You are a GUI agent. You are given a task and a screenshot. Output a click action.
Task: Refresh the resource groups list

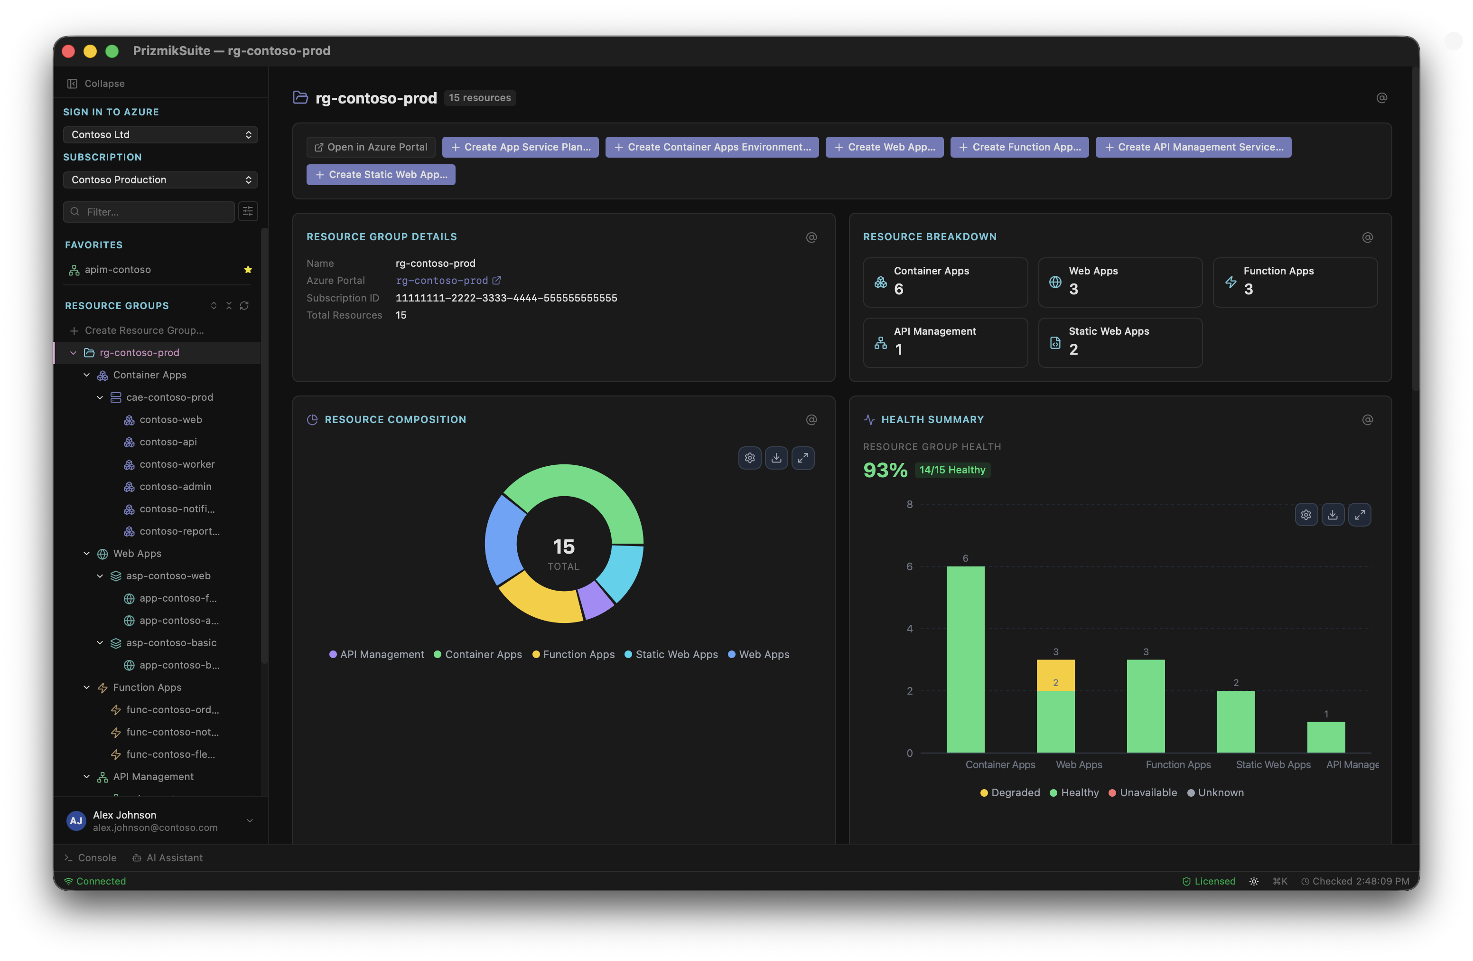244,306
